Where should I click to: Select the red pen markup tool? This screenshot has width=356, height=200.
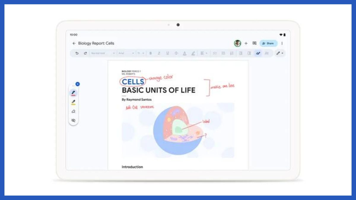73,93
